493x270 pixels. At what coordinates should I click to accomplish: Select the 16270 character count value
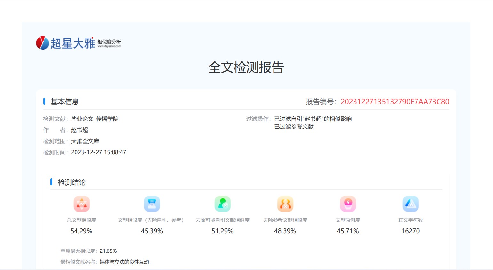coord(410,231)
